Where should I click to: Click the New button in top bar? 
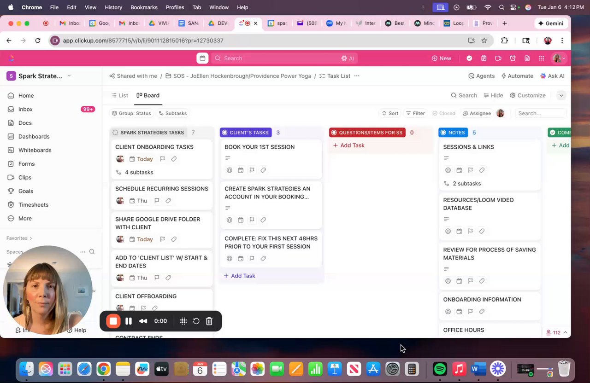tap(441, 58)
